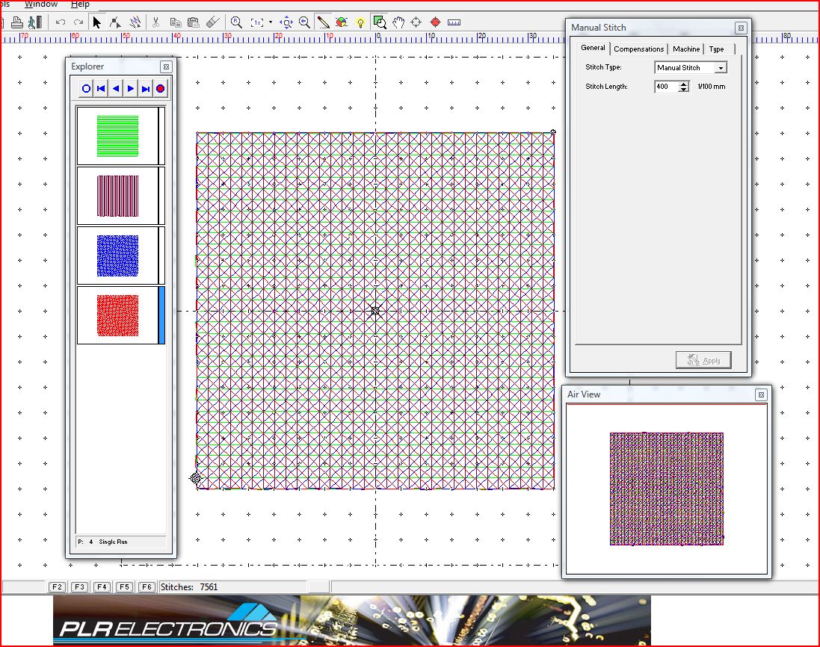Click the F6 button in status bar
The image size is (820, 647).
(x=147, y=587)
